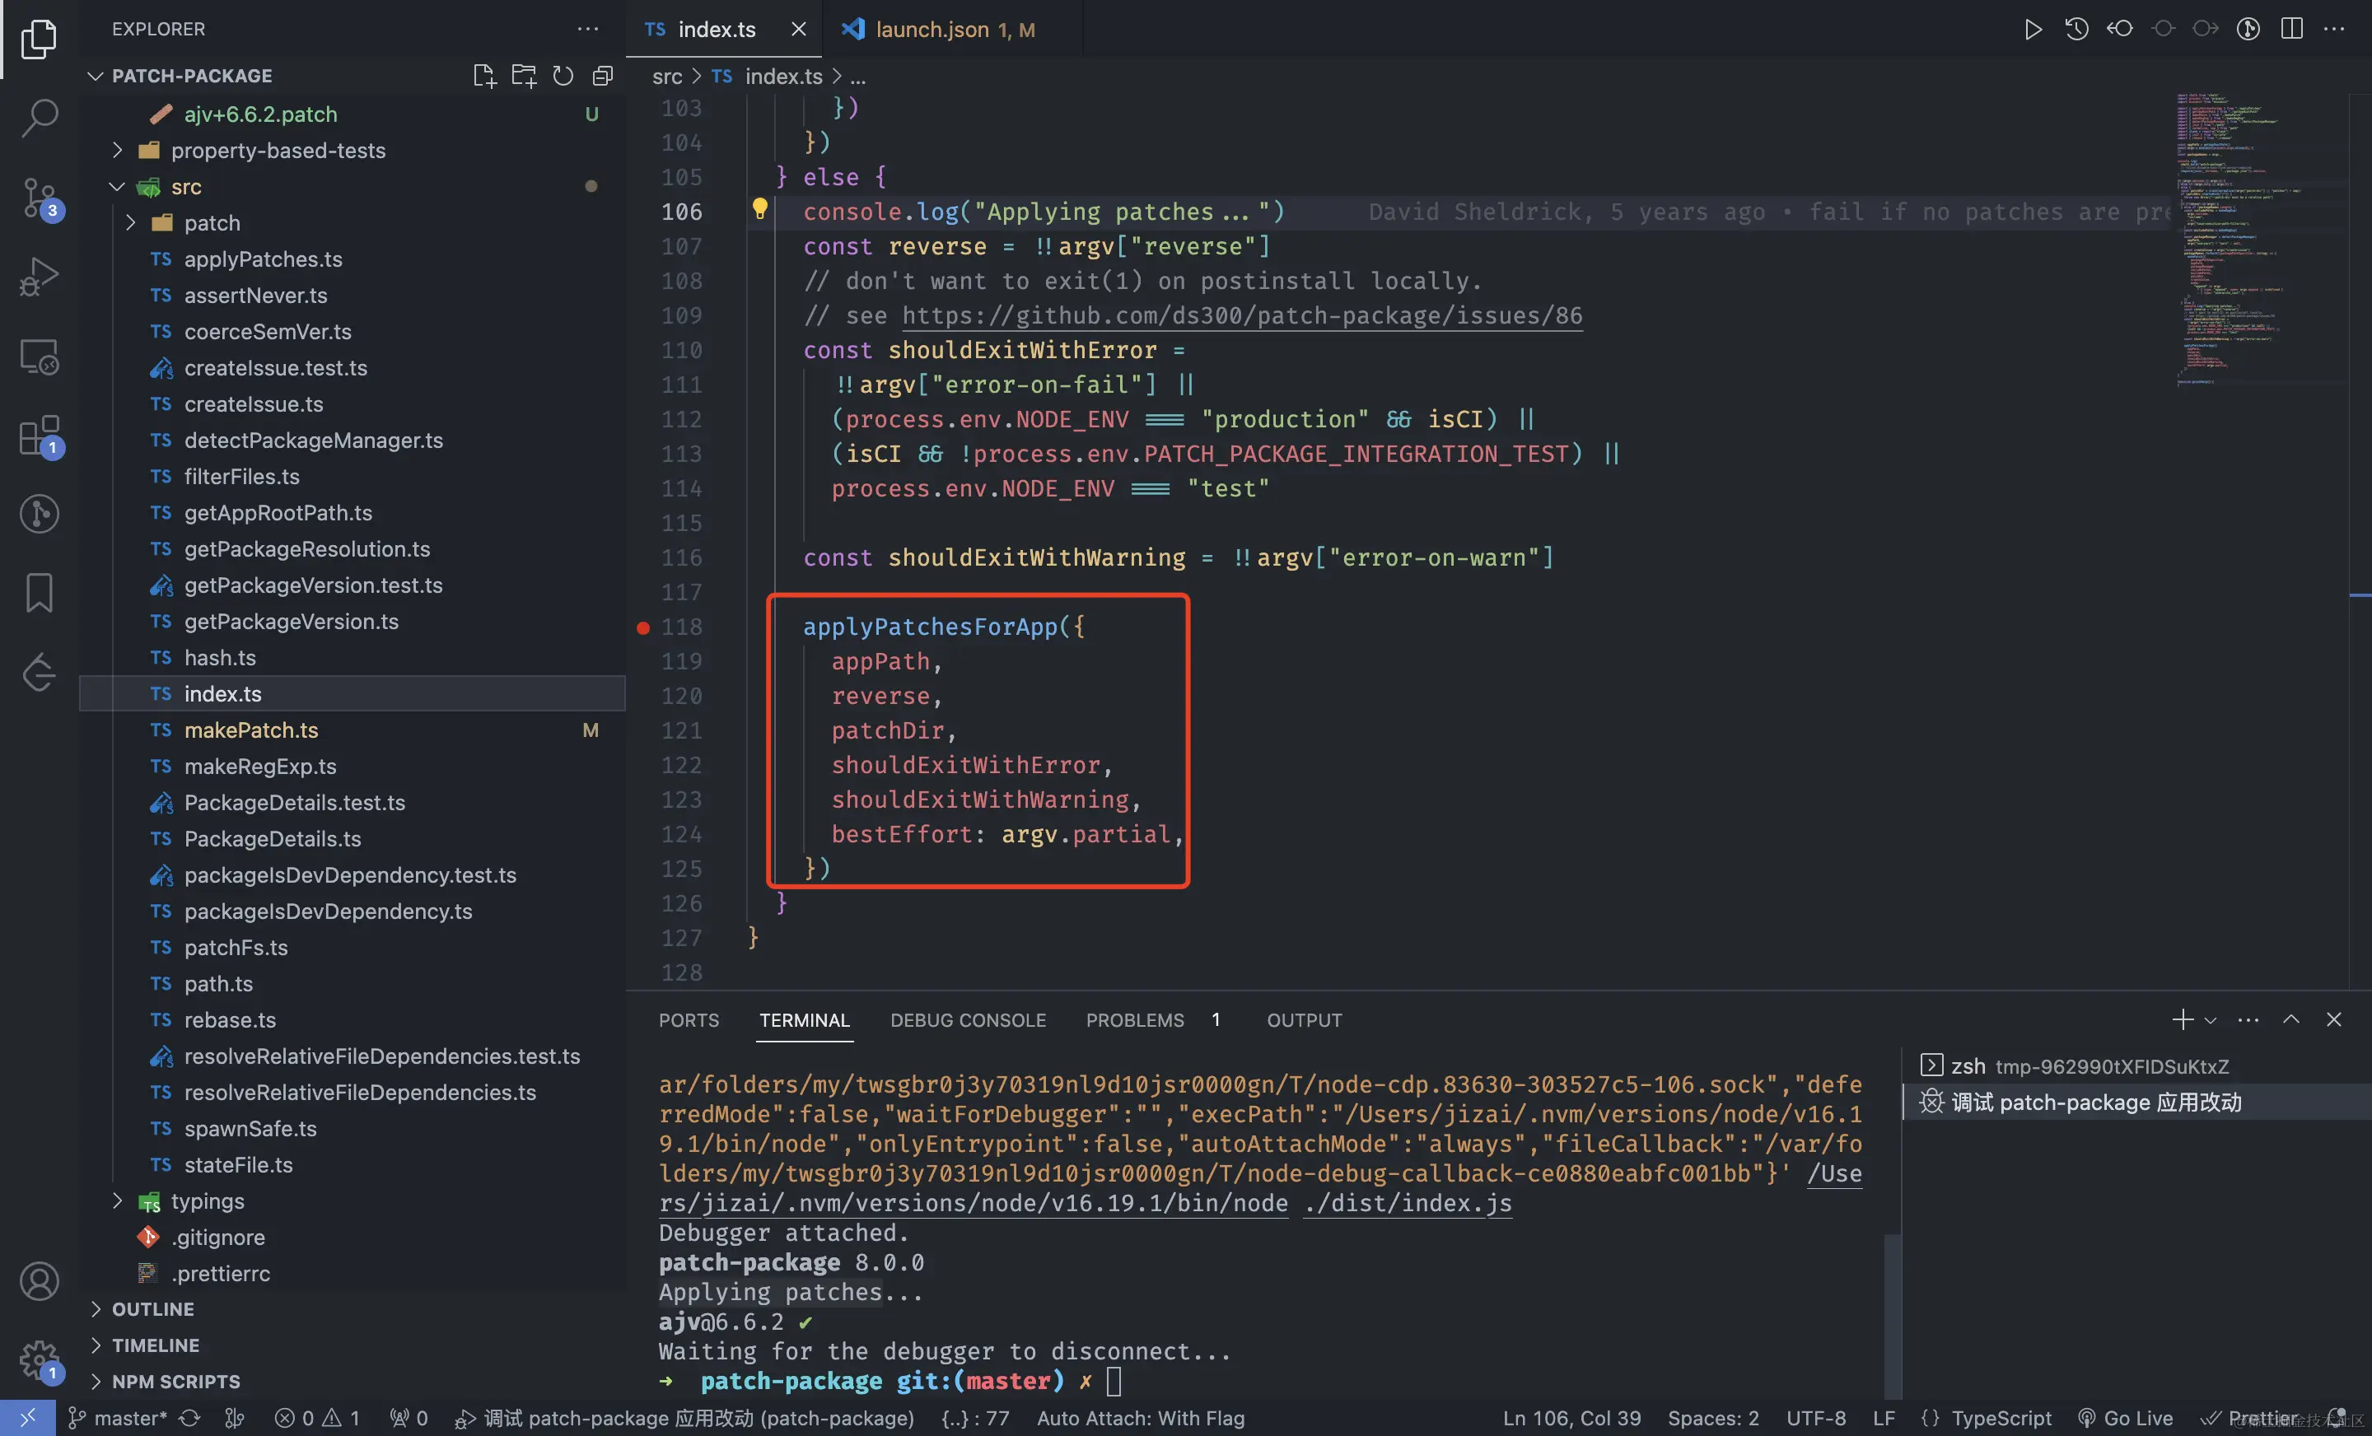Open the Search view in activity bar
Screen dimensions: 2372x1436
pyautogui.click(x=39, y=118)
